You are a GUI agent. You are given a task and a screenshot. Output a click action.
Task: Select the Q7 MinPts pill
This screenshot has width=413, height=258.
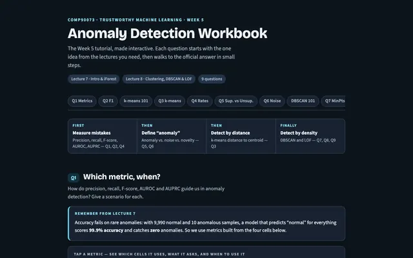point(334,101)
